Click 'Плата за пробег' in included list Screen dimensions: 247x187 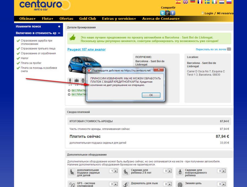coord(31,63)
